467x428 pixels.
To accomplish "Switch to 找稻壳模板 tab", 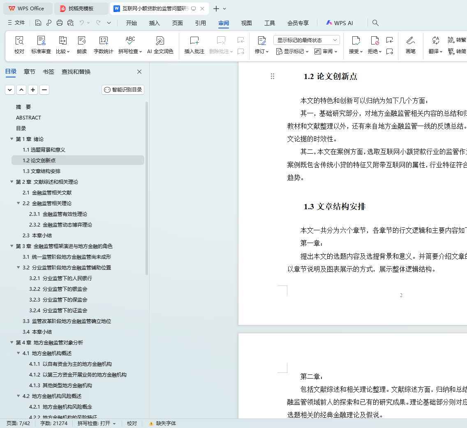I will click(x=81, y=9).
